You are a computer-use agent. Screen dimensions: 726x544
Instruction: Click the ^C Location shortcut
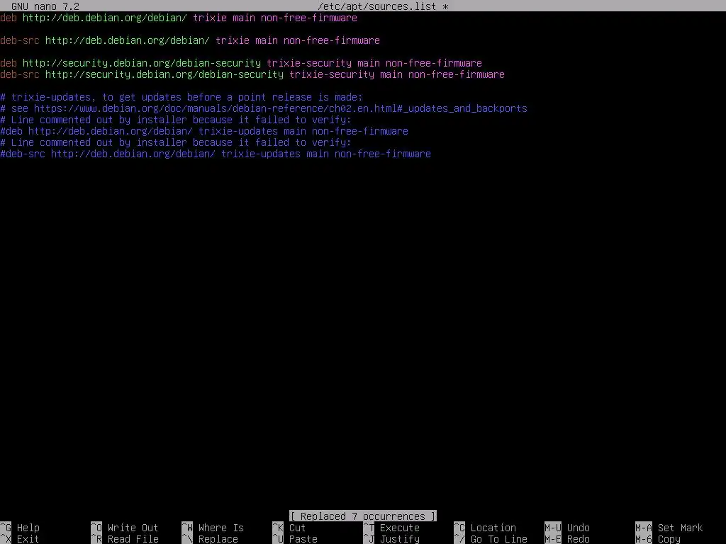(x=485, y=528)
